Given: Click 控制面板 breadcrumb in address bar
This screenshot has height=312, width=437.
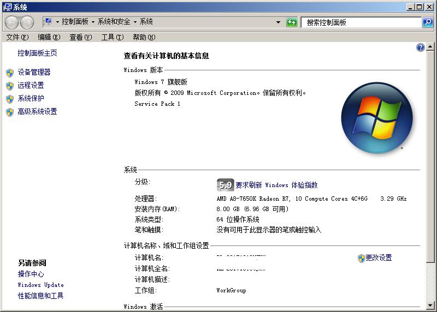Looking at the screenshot, I should click(75, 21).
